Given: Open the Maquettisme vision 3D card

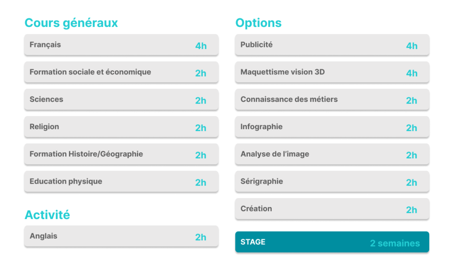Looking at the screenshot, I should click(332, 72).
